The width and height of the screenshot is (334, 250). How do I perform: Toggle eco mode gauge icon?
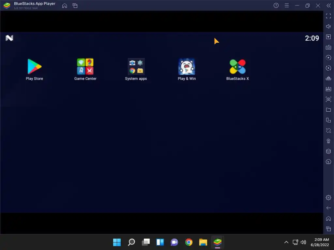[x=328, y=162]
